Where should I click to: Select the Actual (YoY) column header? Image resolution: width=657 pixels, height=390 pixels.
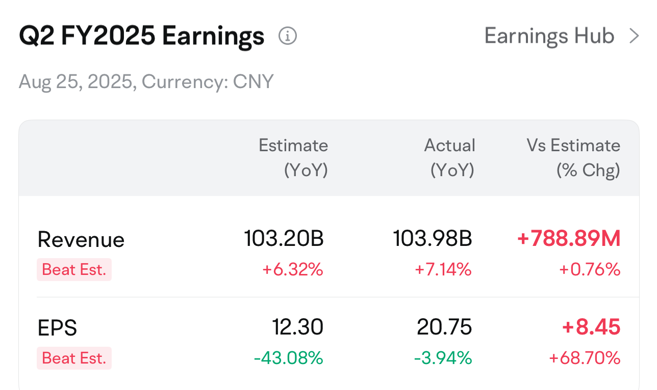click(x=450, y=157)
